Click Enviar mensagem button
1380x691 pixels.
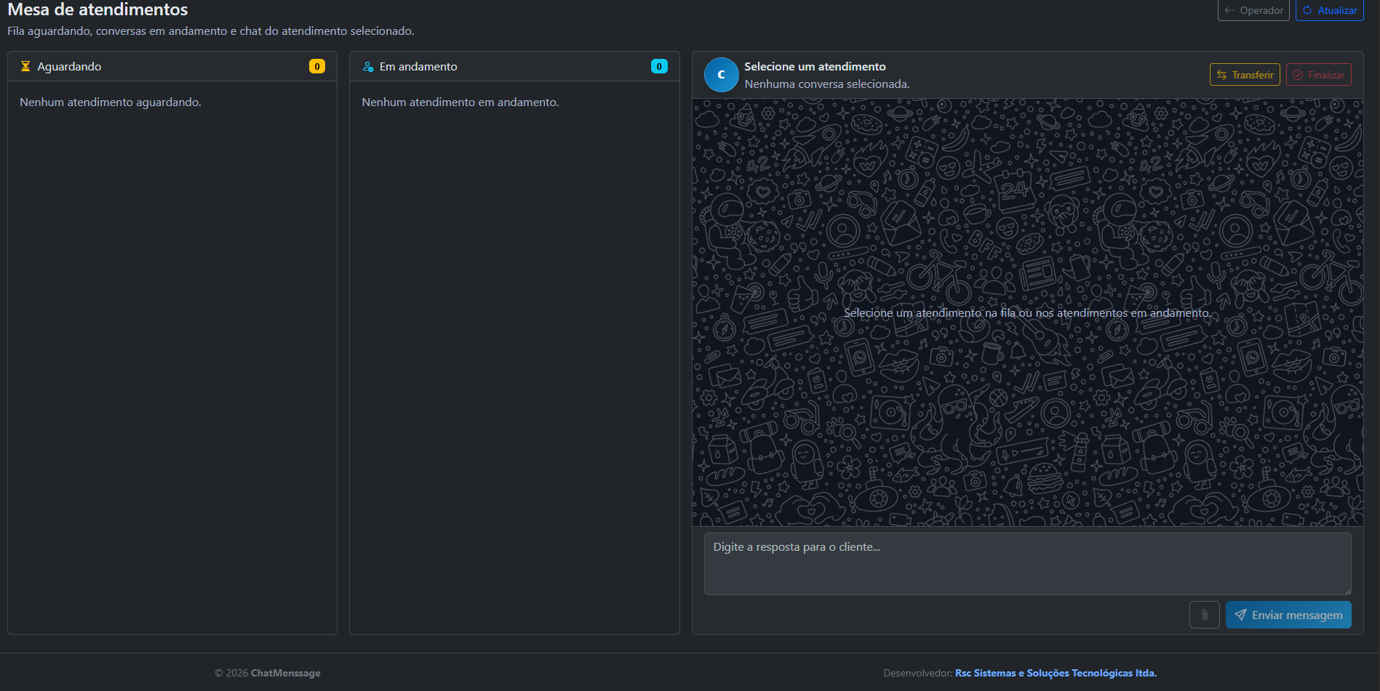(1288, 615)
